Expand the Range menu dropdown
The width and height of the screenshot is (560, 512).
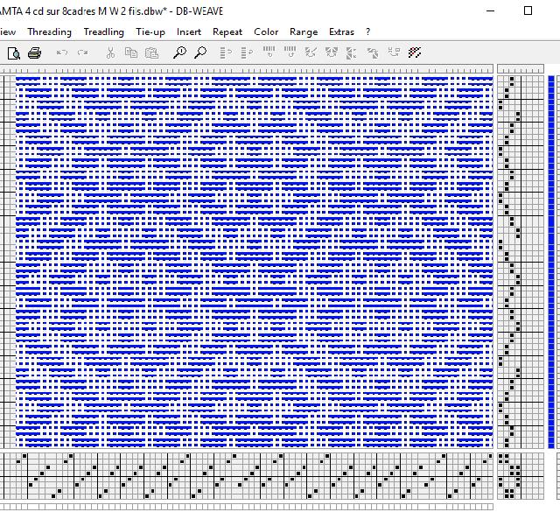coord(304,32)
